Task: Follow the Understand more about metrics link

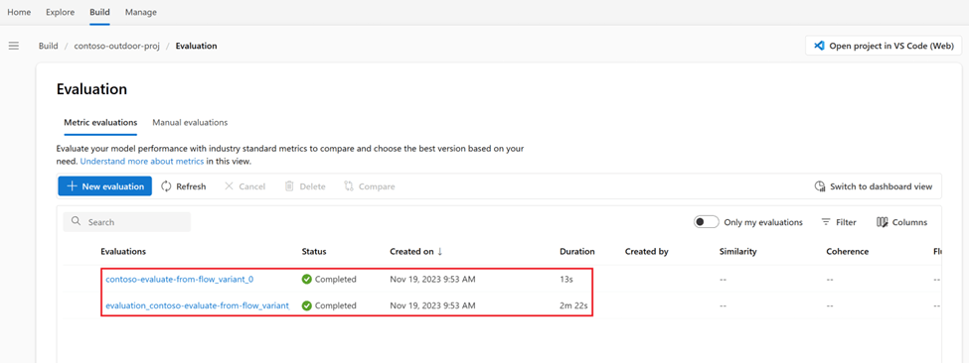Action: 143,162
